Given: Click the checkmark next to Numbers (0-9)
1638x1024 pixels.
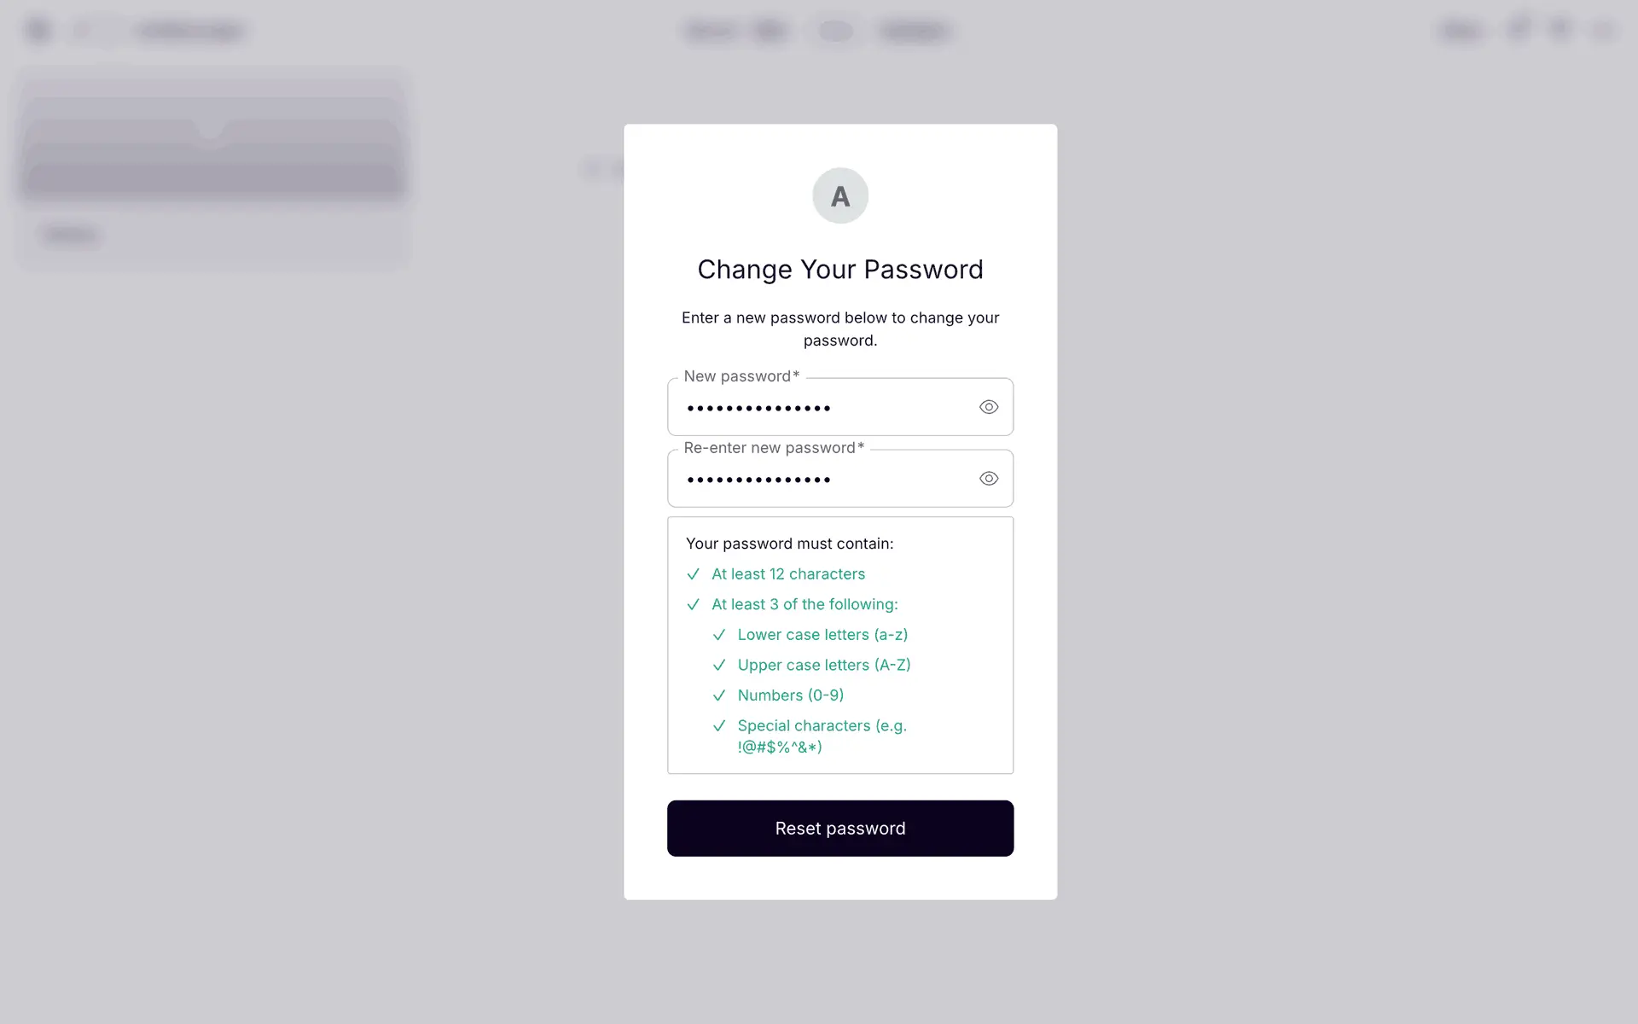Looking at the screenshot, I should pos(719,695).
